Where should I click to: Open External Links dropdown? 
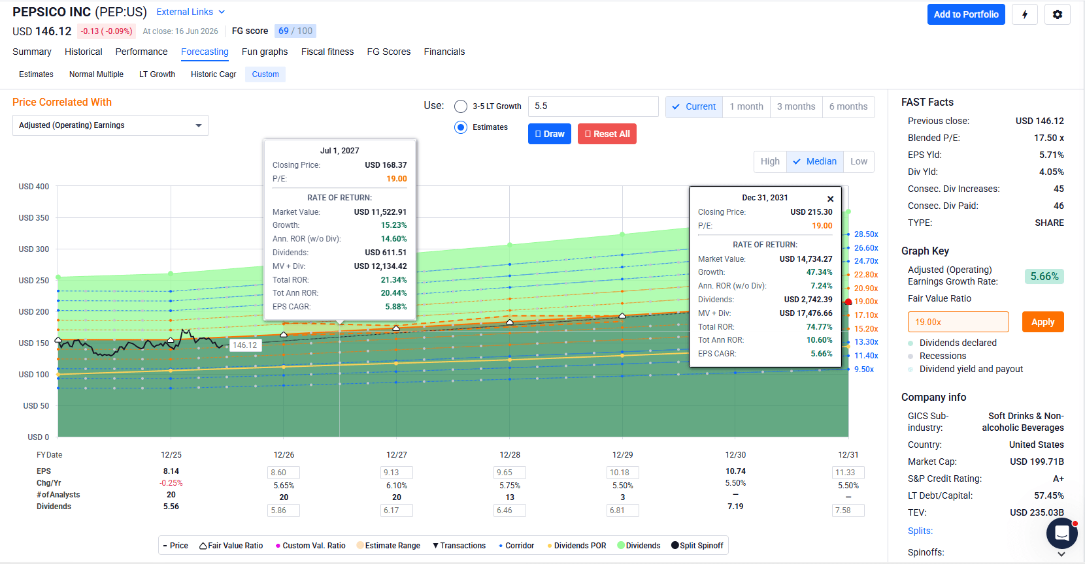click(191, 12)
